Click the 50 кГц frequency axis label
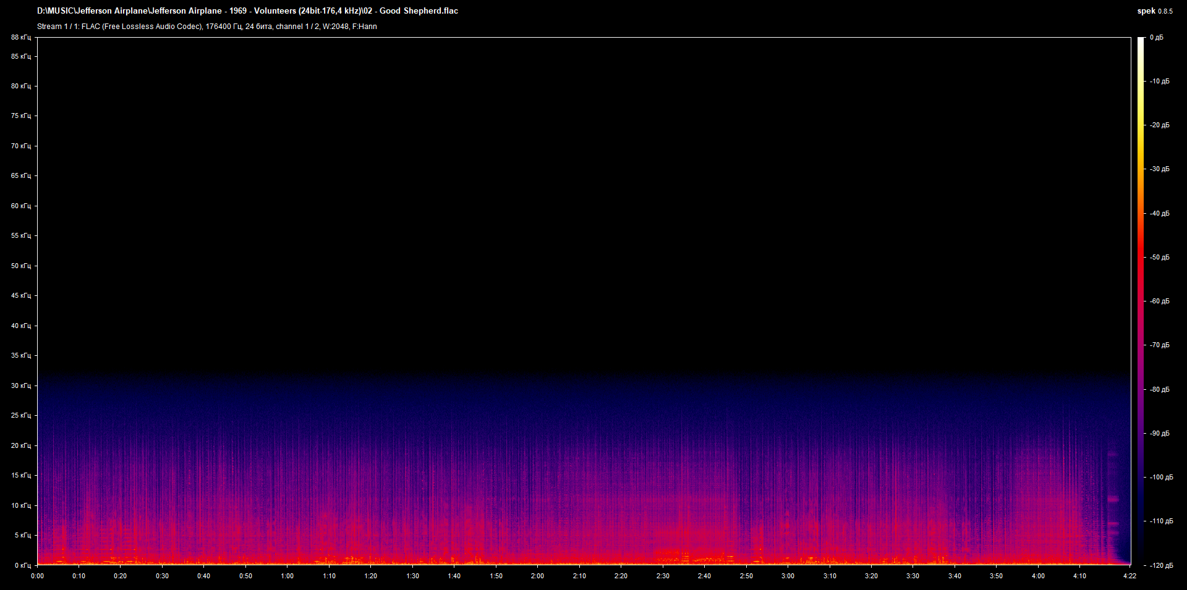The height and width of the screenshot is (590, 1187). pos(21,266)
